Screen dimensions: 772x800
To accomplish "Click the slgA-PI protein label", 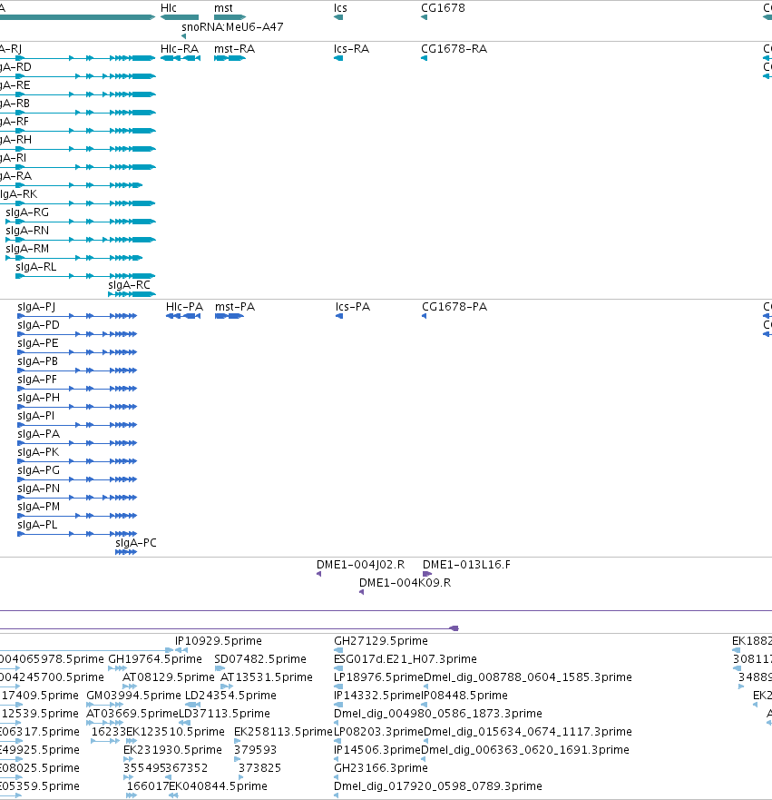I will pyautogui.click(x=35, y=416).
